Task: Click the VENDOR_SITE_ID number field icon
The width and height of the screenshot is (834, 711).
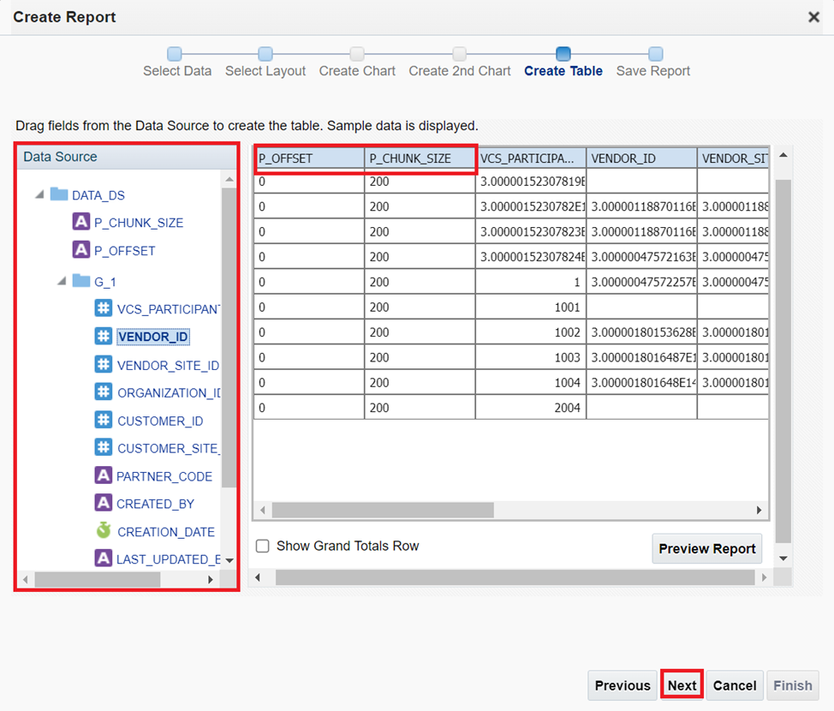Action: (x=104, y=364)
